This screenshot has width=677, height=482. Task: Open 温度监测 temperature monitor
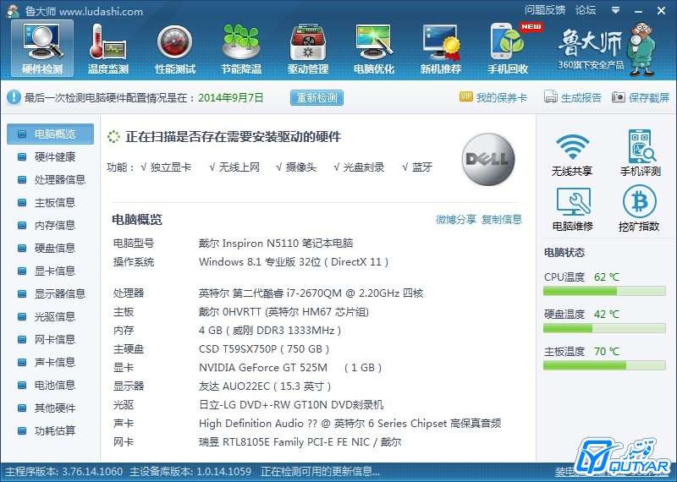[x=108, y=49]
